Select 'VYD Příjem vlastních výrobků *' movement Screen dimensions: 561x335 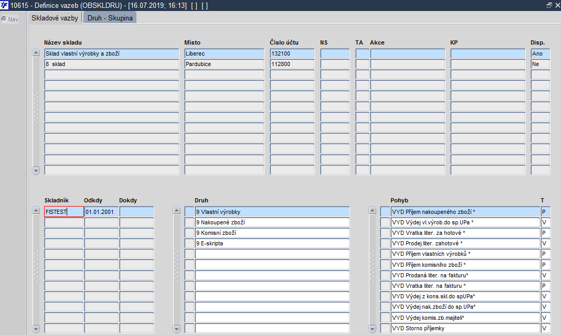coord(465,254)
